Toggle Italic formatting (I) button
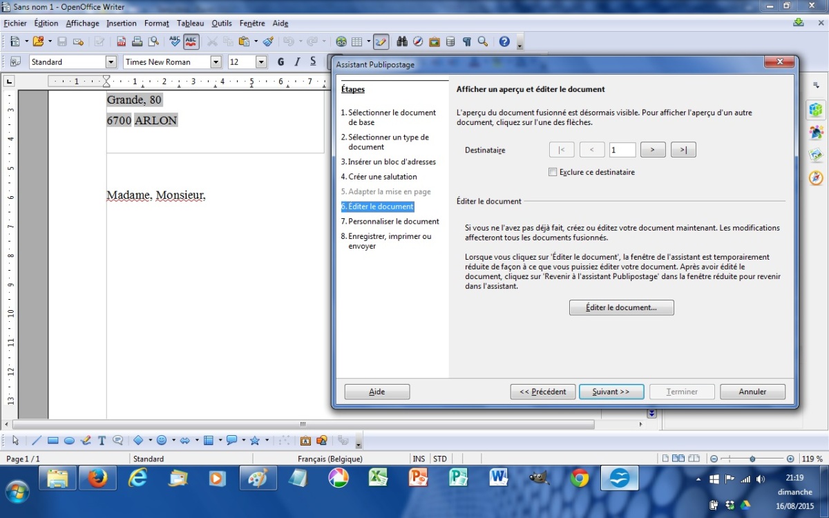Image resolution: width=829 pixels, height=518 pixels. click(x=297, y=61)
